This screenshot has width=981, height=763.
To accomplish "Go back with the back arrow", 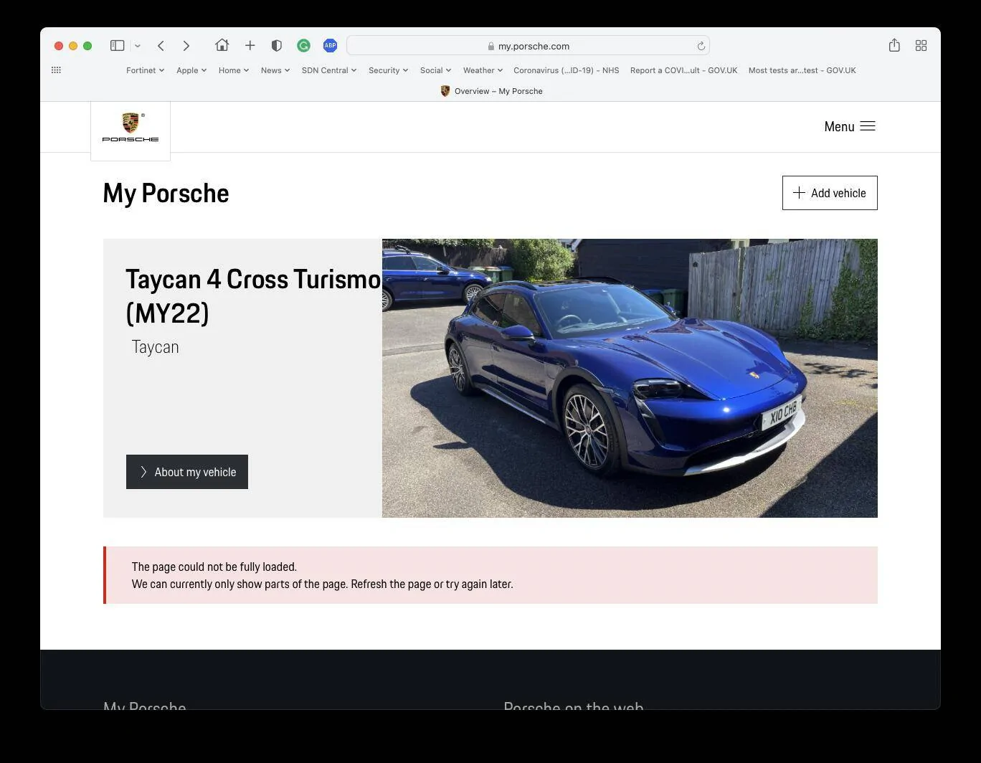I will 161,46.
